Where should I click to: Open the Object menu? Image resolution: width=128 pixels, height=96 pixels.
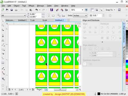point(17,6)
